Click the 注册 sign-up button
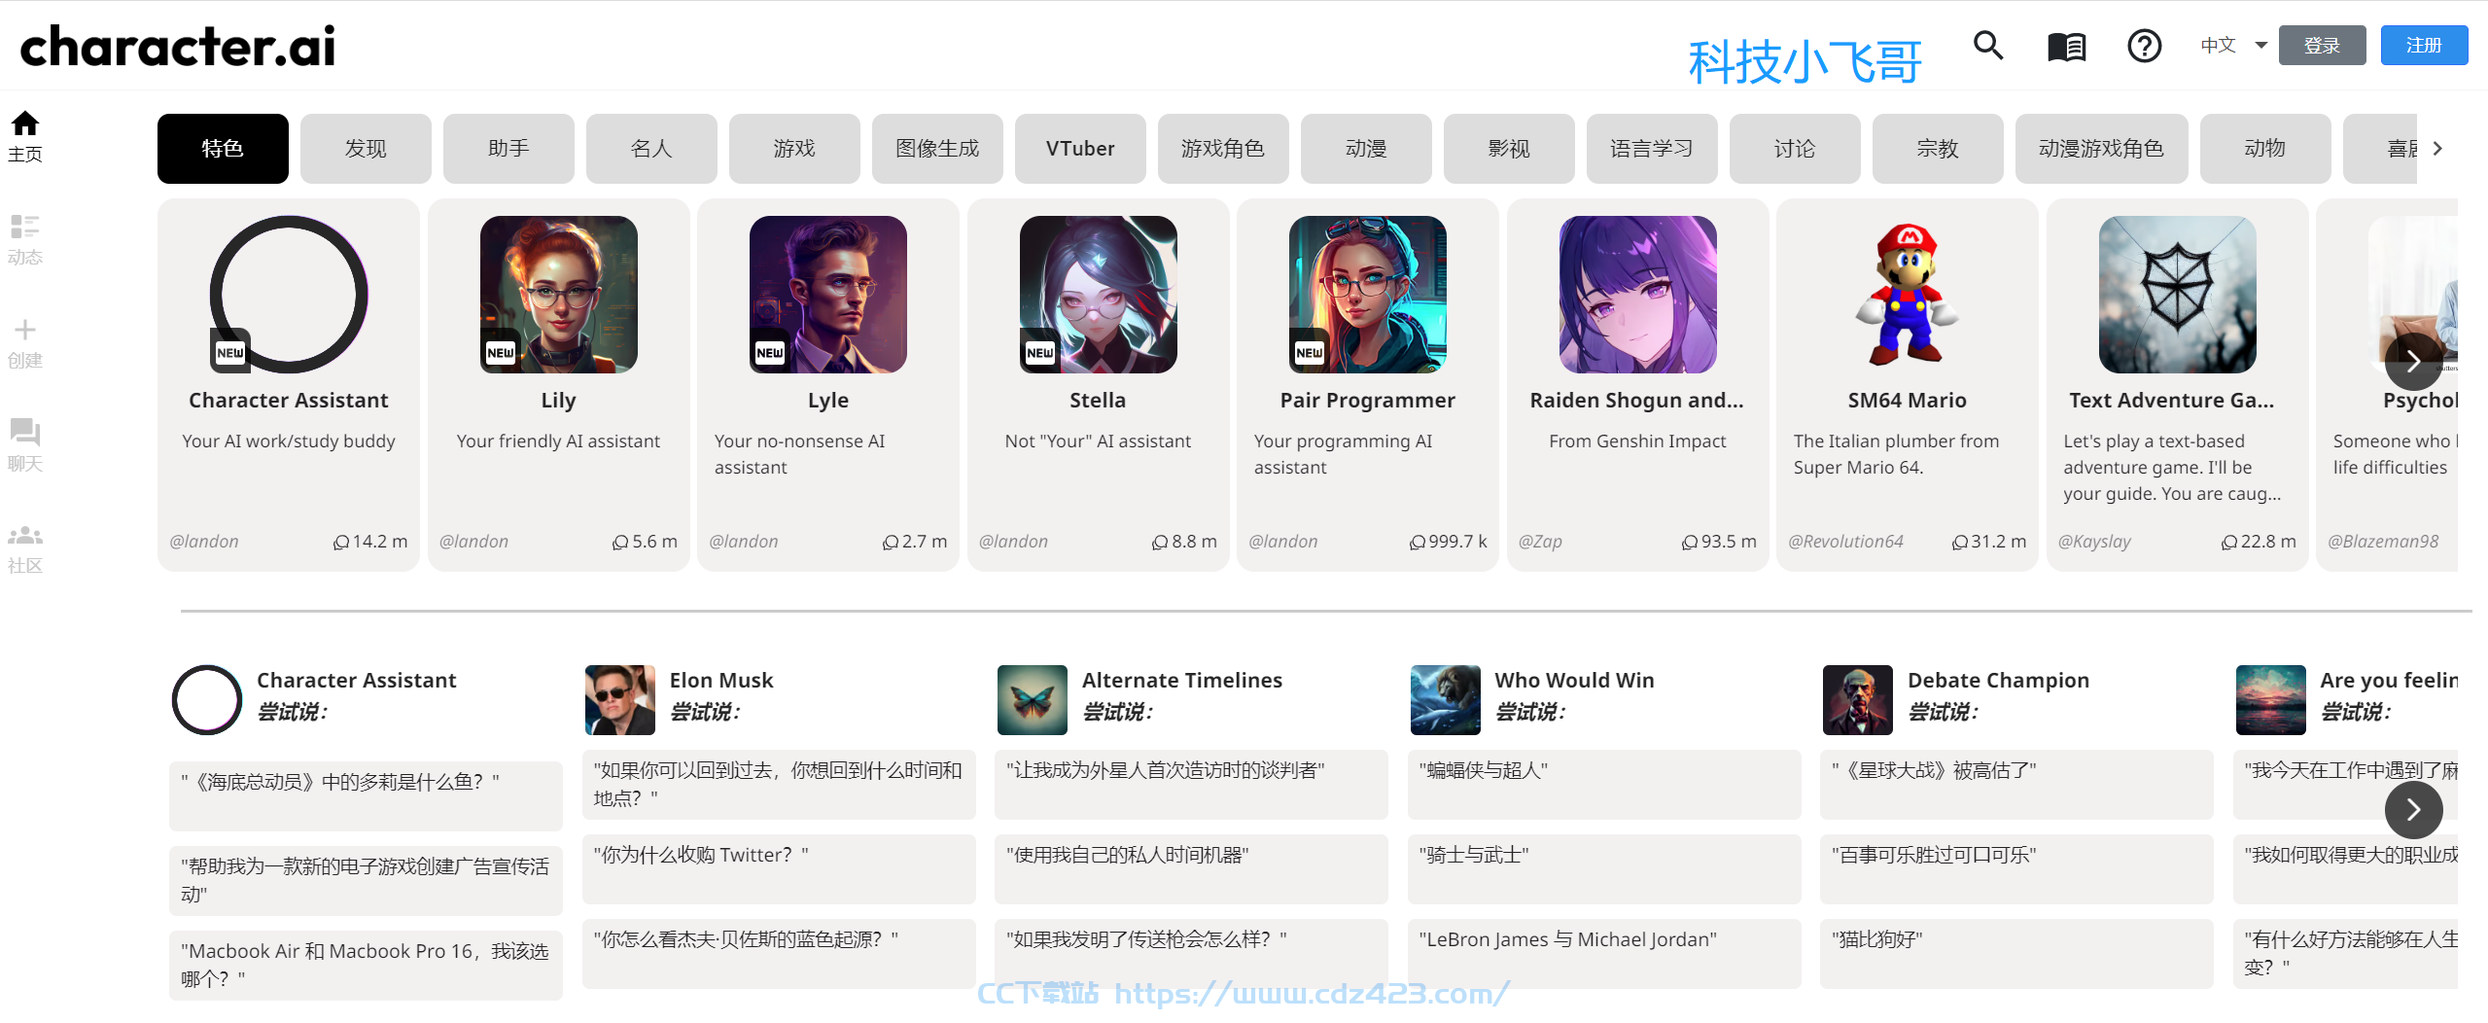Viewport: 2488px width, 1023px height. coord(2424,45)
